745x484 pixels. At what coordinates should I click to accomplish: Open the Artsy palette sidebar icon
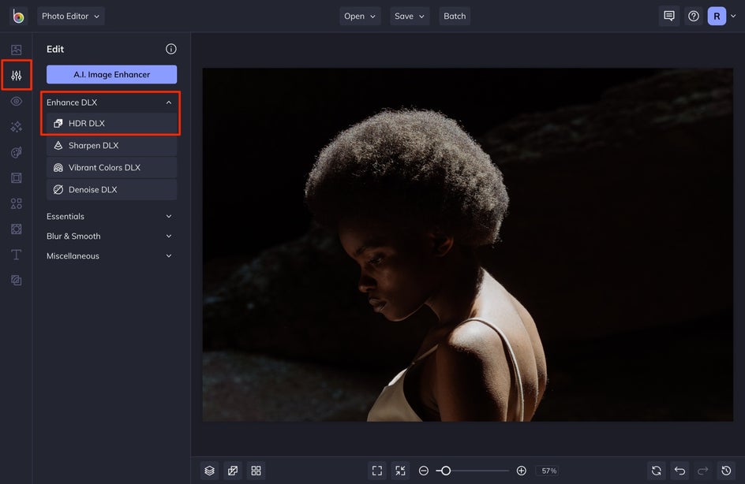point(16,152)
